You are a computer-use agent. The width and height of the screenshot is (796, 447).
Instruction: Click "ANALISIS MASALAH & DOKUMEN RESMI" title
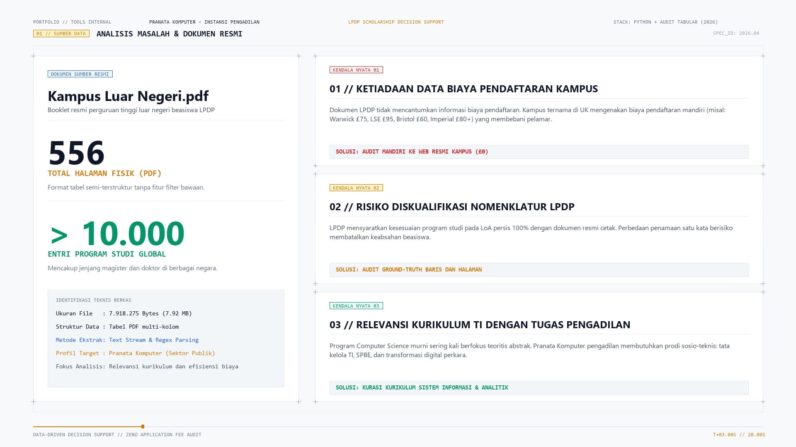pyautogui.click(x=169, y=34)
